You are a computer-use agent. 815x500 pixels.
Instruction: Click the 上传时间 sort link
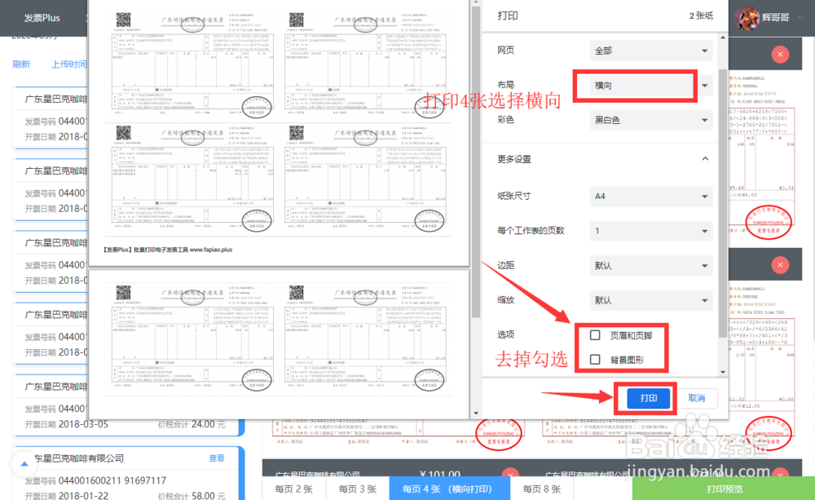pos(68,64)
